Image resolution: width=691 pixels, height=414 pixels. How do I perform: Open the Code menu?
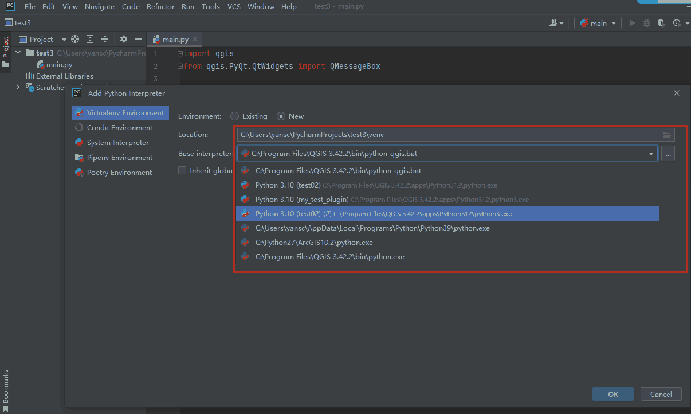coord(131,7)
